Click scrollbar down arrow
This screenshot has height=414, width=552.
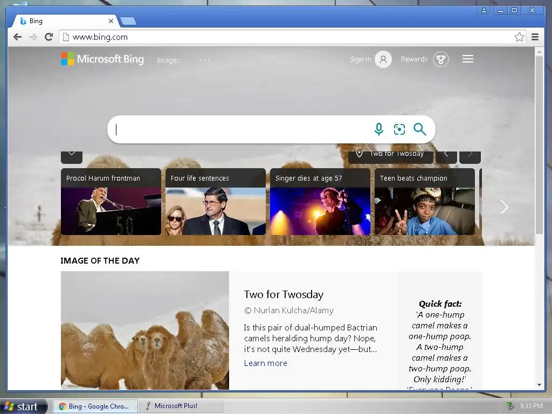pyautogui.click(x=539, y=385)
